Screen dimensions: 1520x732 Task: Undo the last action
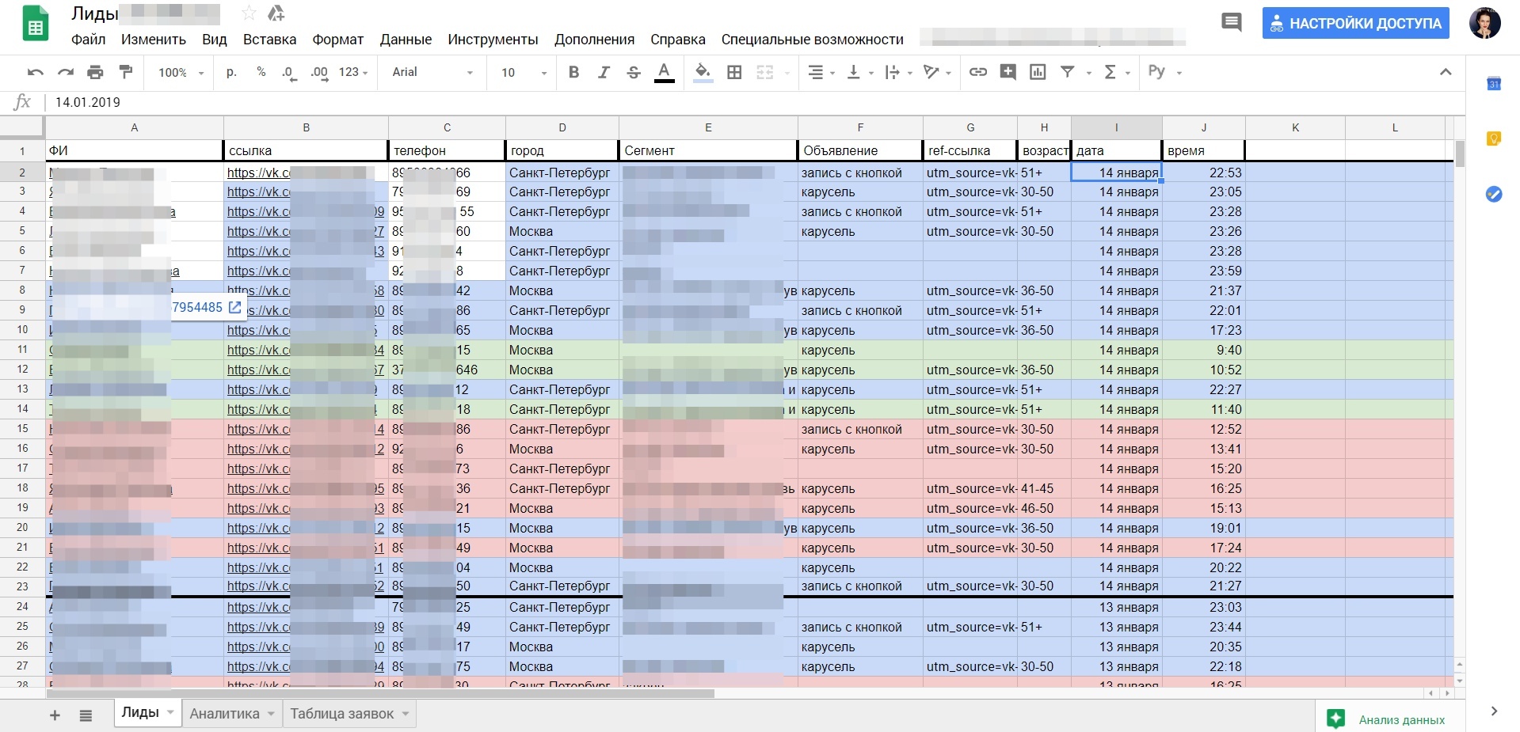tap(35, 72)
